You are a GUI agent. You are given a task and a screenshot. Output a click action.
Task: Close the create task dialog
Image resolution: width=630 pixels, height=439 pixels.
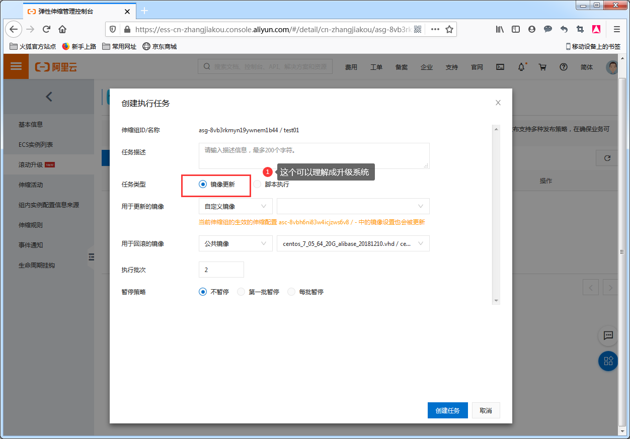click(x=498, y=103)
